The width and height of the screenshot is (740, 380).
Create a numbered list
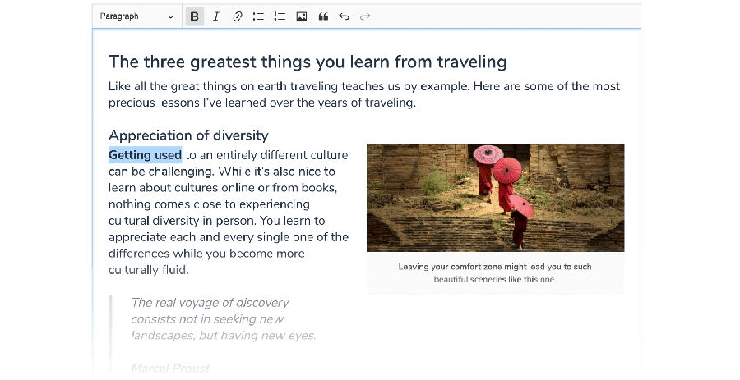pyautogui.click(x=280, y=16)
